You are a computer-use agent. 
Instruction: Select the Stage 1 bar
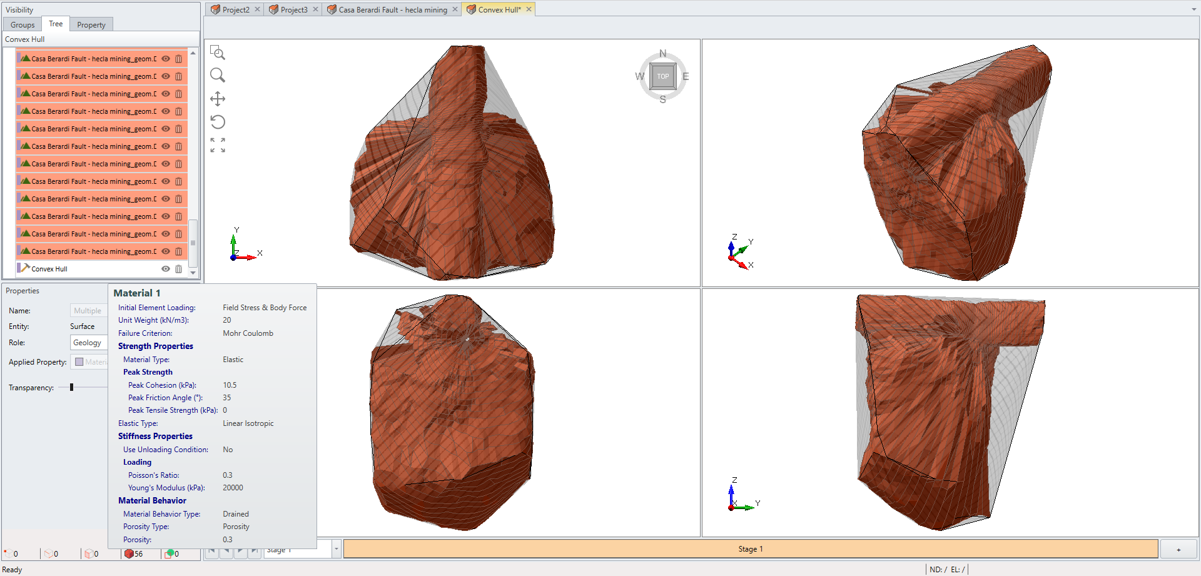coord(750,549)
